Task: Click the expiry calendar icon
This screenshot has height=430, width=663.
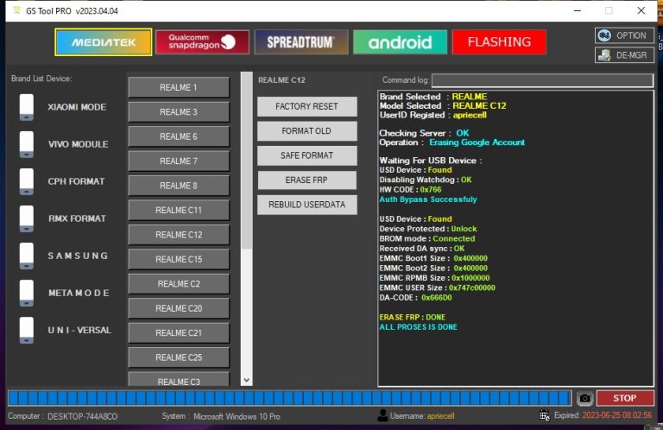Action: tap(545, 415)
